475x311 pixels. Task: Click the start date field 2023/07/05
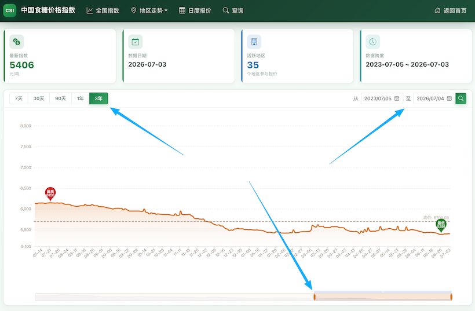382,98
